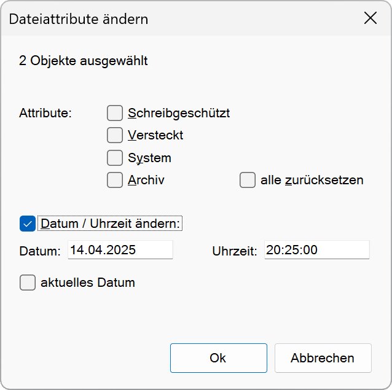This screenshot has height=390, width=392.
Task: Uncheck 'Datum / Uhrzeit ändern' checkbox
Action: [28, 224]
